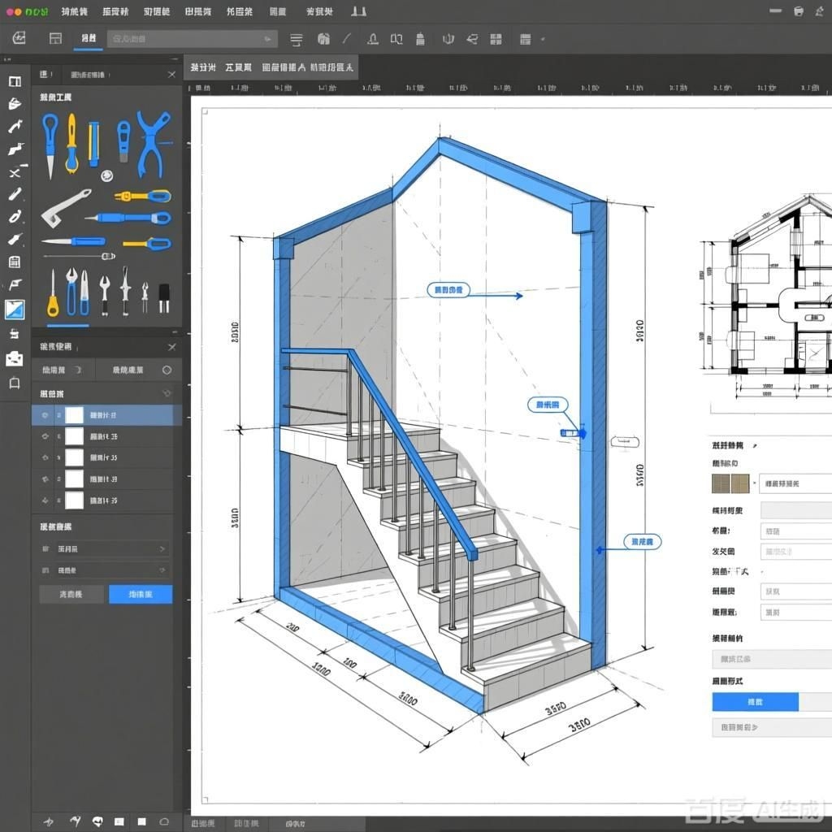Toggle visibility of the last layer row
This screenshot has height=832, width=832.
[45, 500]
